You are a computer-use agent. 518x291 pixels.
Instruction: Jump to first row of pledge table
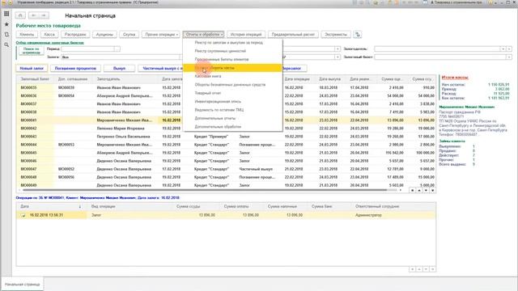pyautogui.click(x=412, y=191)
